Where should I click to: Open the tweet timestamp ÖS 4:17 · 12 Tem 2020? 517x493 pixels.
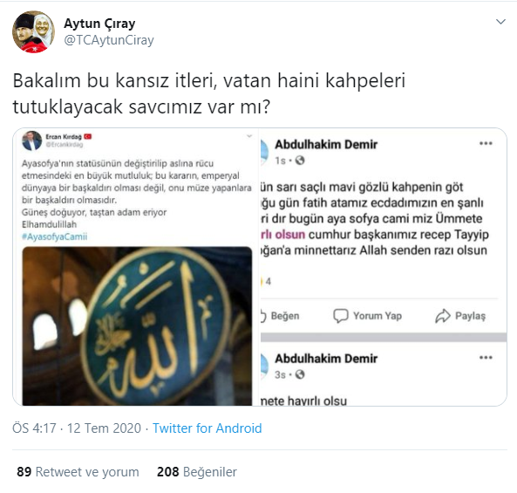(x=77, y=428)
